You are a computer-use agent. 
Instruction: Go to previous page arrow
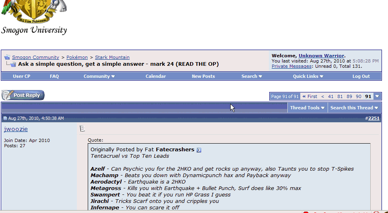tap(322, 96)
